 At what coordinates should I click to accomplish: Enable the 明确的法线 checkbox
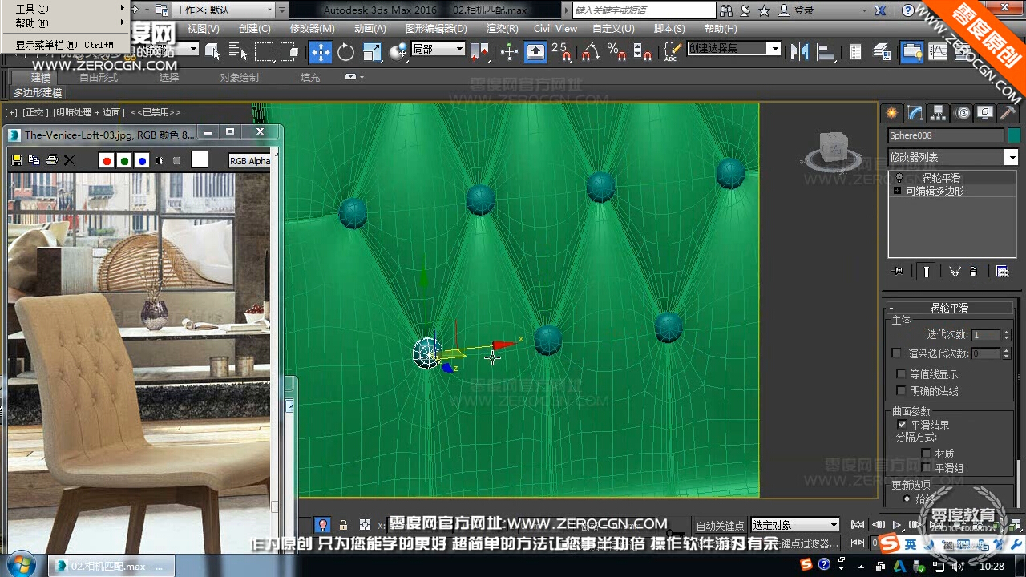(901, 391)
